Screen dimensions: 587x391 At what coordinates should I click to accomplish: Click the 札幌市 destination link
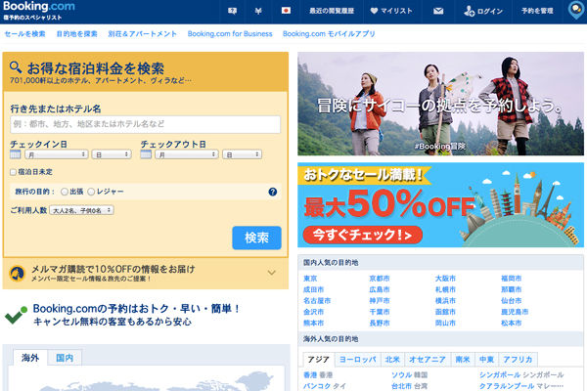click(x=445, y=289)
